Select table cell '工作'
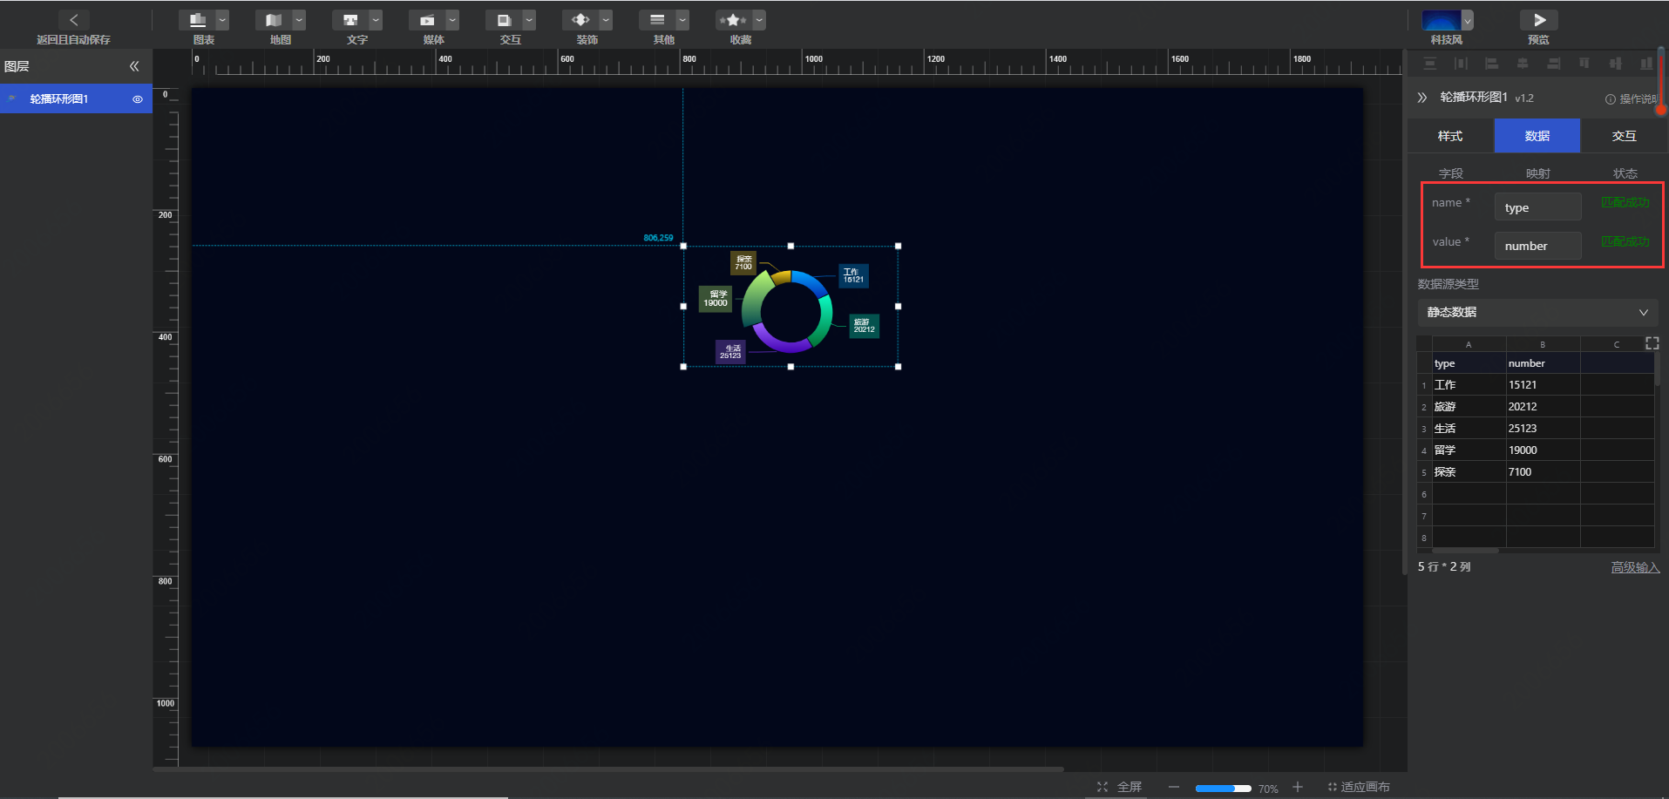 pyautogui.click(x=1469, y=384)
